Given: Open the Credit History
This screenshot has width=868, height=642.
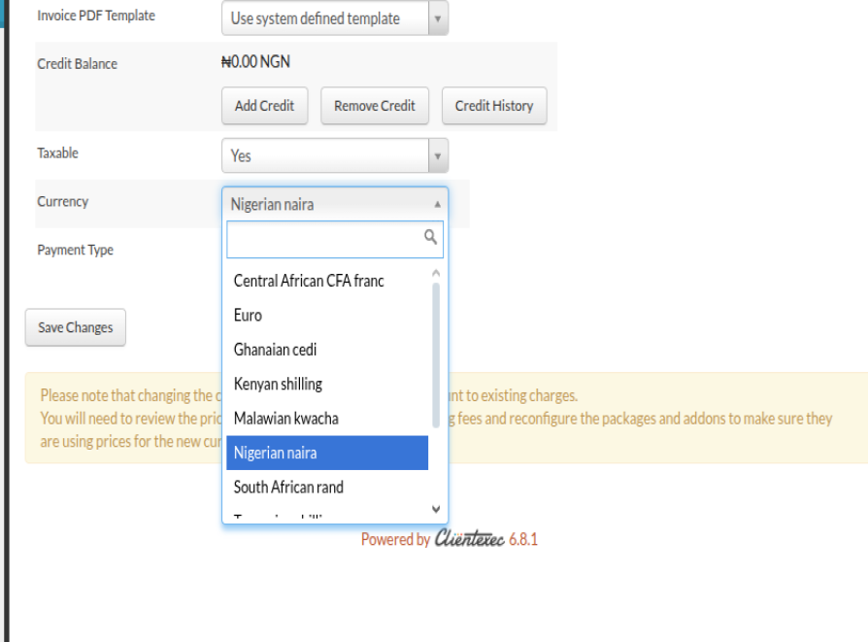Looking at the screenshot, I should pyautogui.click(x=494, y=106).
